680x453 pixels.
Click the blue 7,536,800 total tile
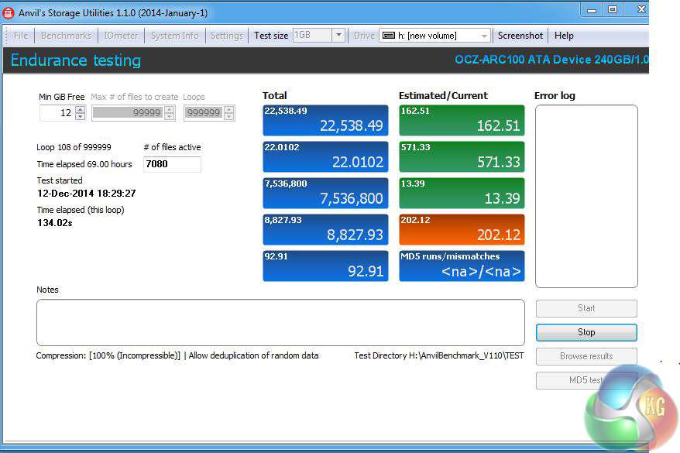pos(325,194)
